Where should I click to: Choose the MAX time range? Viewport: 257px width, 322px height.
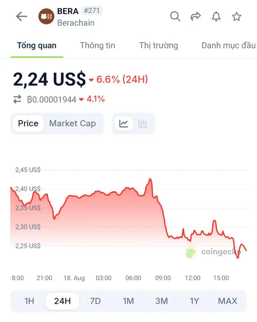(228, 301)
